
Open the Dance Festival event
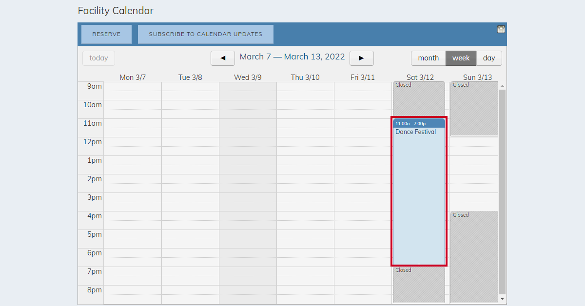[419, 192]
